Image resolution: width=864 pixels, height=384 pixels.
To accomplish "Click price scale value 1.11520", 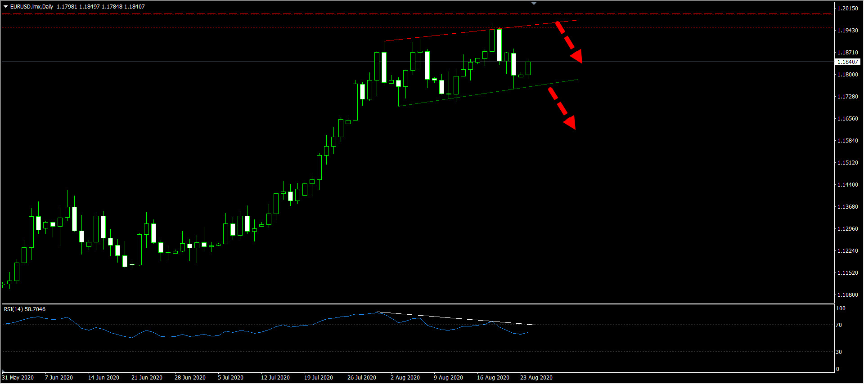I will [x=848, y=273].
